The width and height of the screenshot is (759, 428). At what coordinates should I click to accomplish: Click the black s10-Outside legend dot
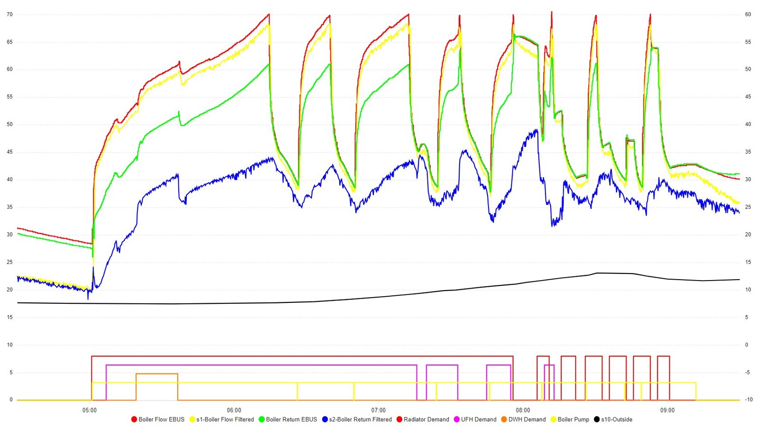597,419
